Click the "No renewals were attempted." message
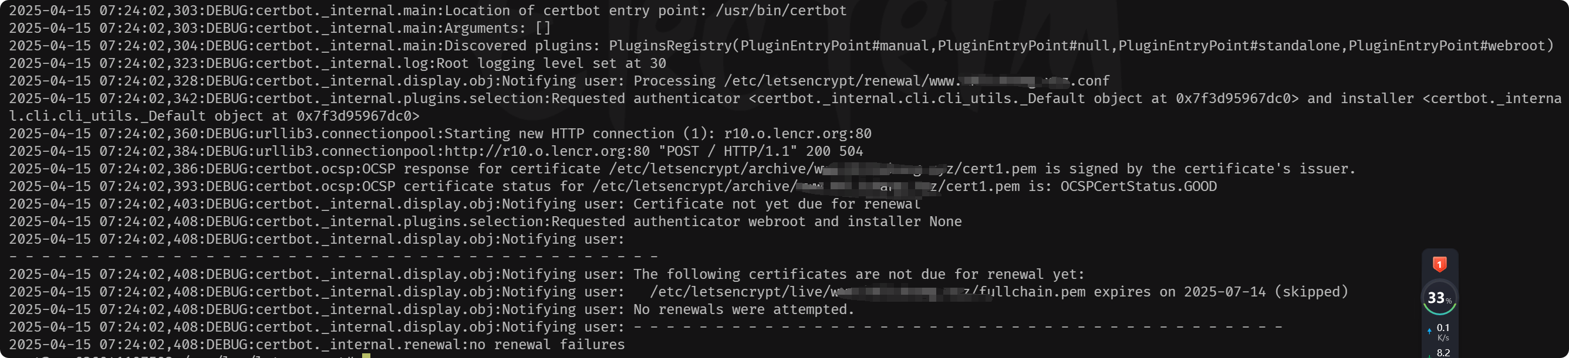This screenshot has height=358, width=1569. 744,309
